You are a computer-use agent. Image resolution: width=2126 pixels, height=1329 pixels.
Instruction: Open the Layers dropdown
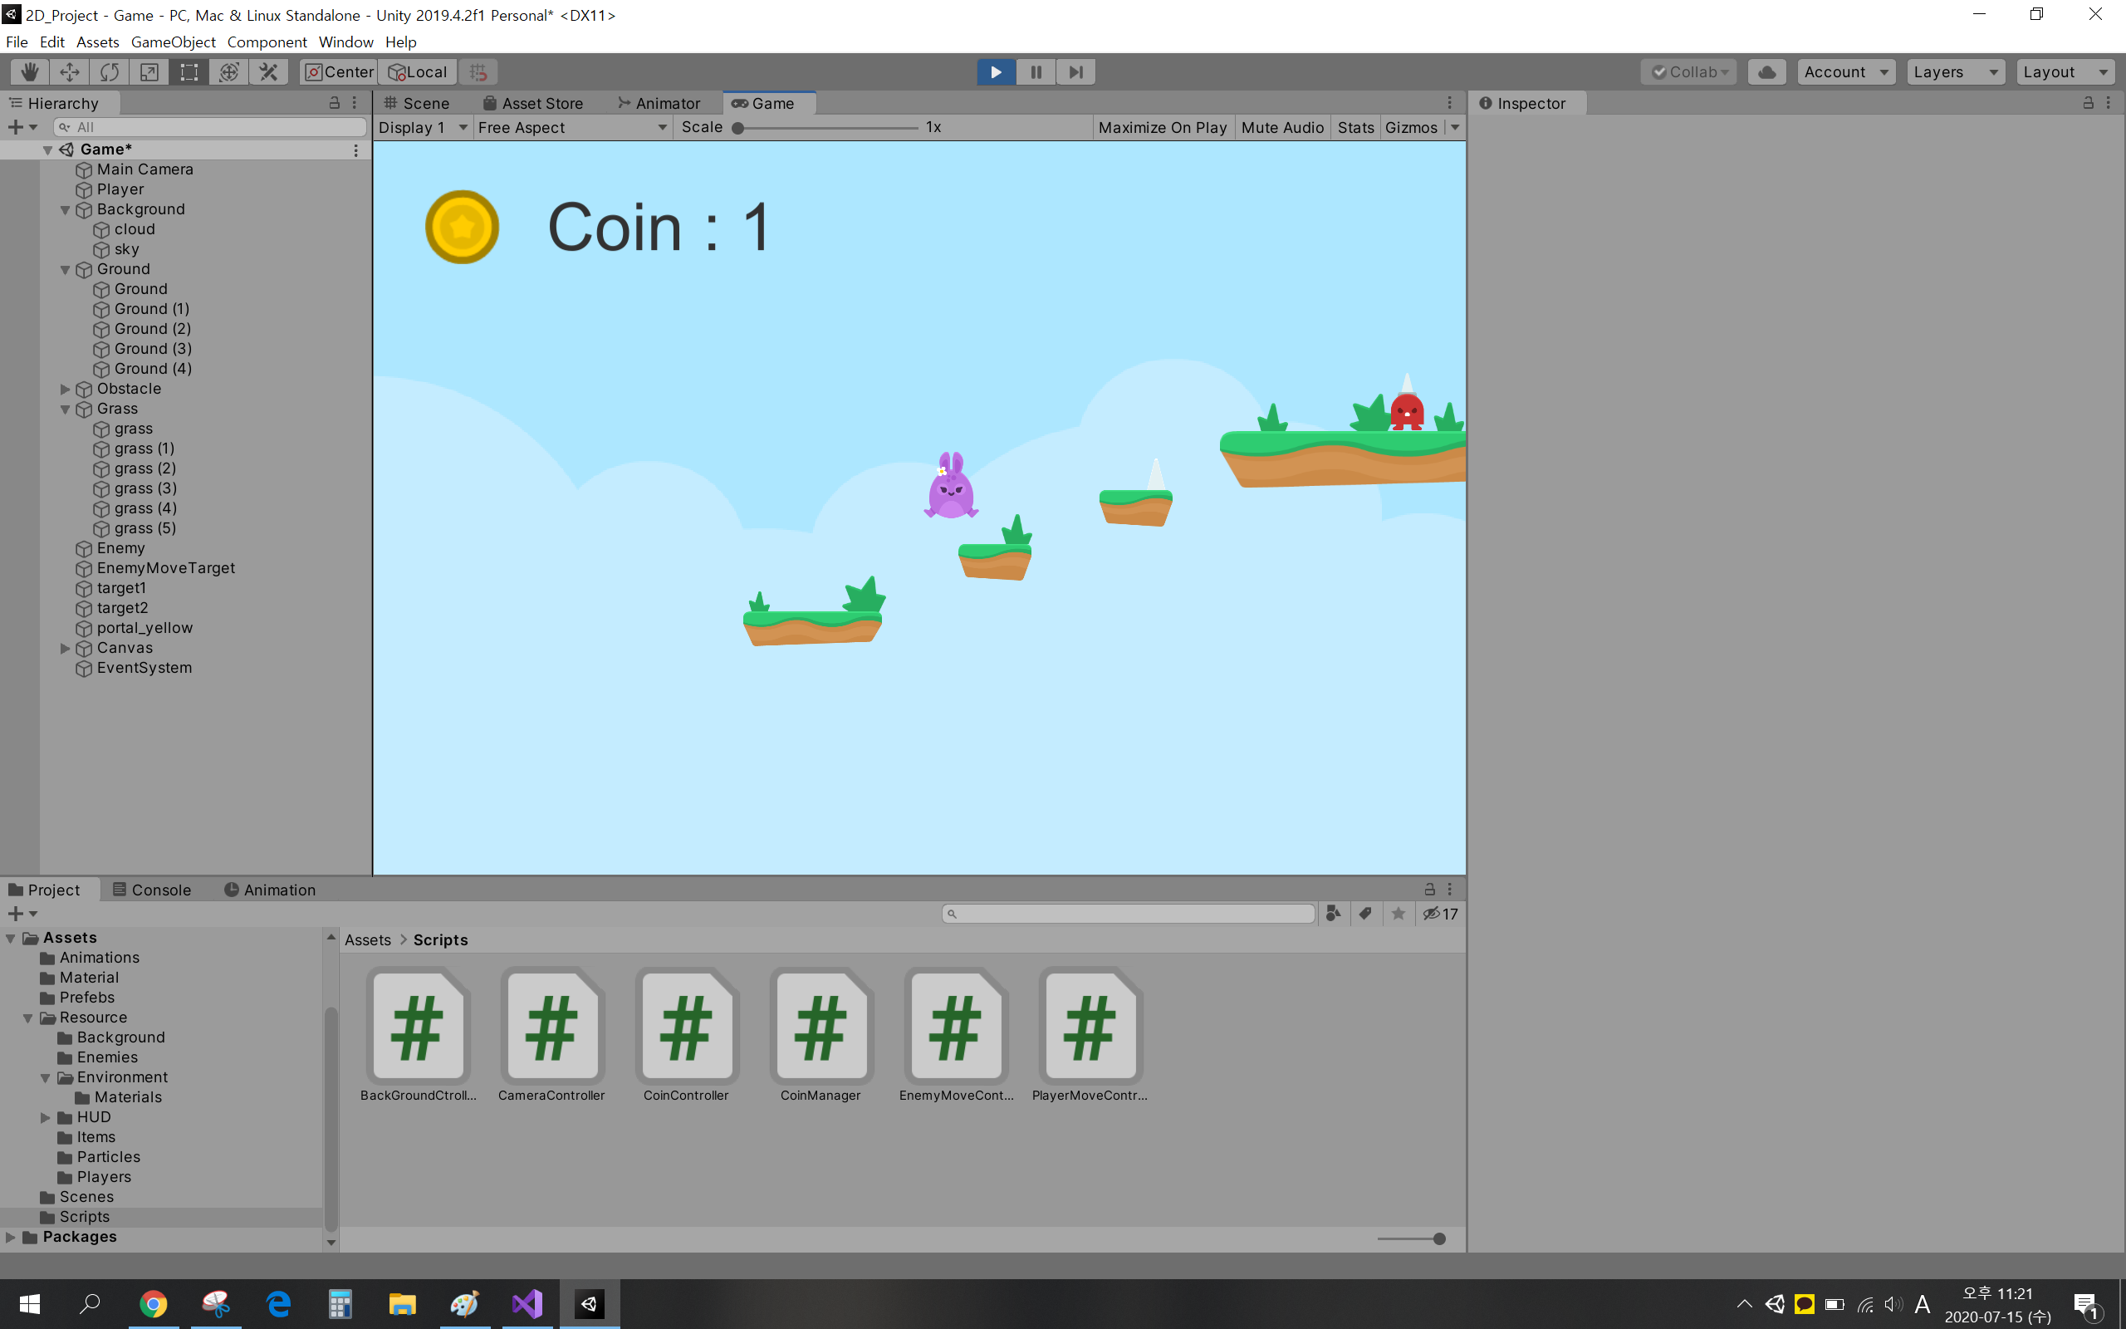coord(1955,72)
